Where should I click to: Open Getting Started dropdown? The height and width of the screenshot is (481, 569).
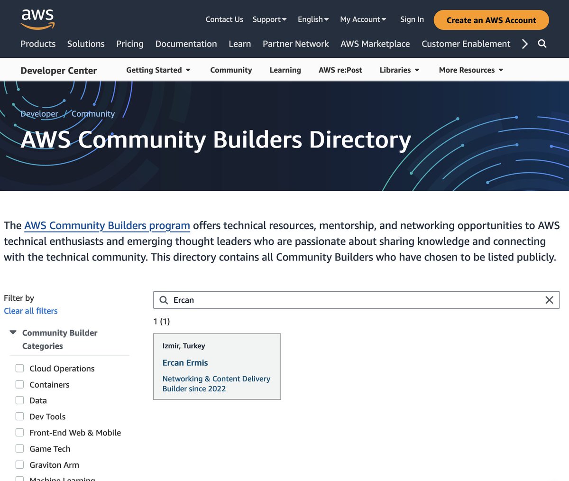(x=158, y=70)
